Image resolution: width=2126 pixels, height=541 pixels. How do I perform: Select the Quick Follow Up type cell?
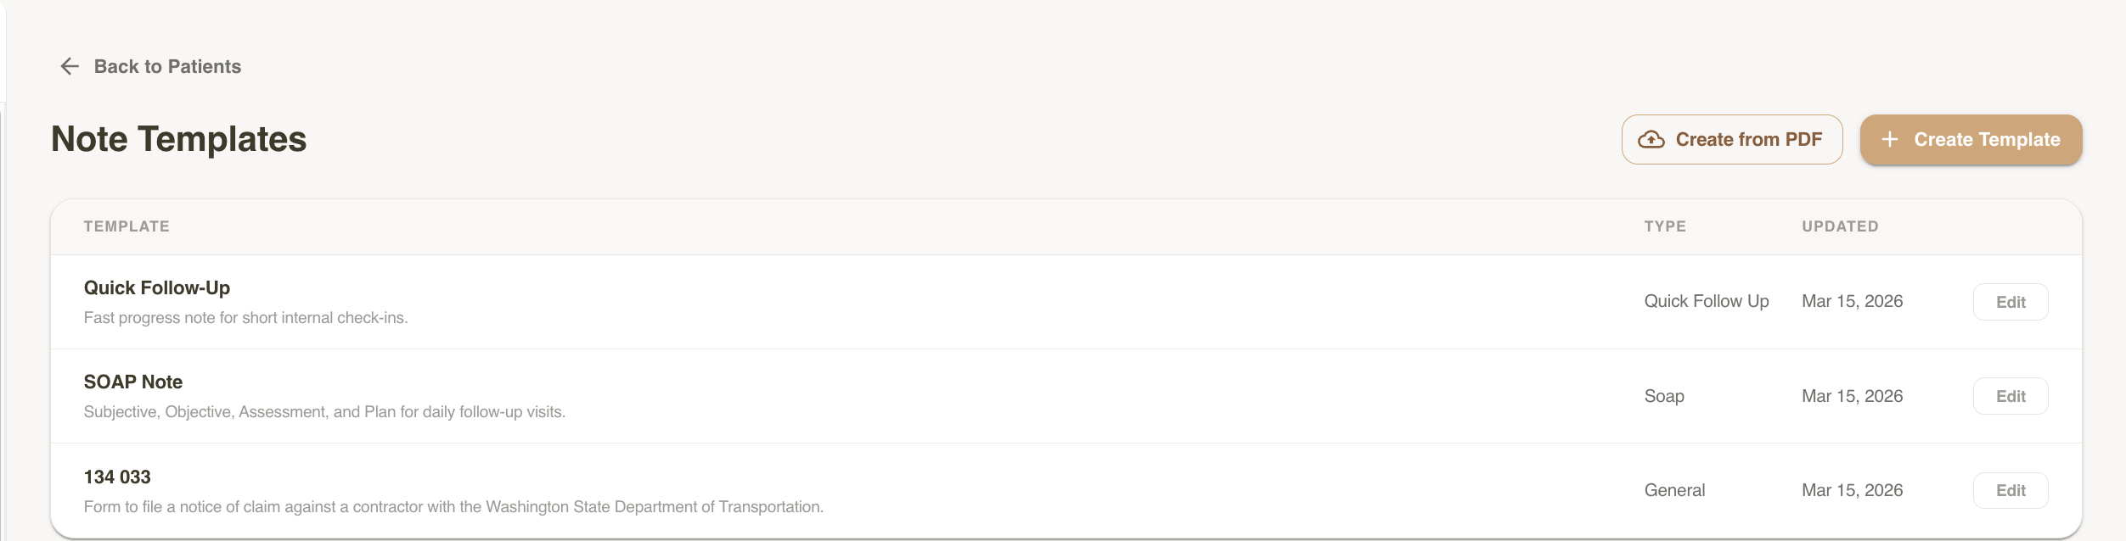[x=1706, y=302]
